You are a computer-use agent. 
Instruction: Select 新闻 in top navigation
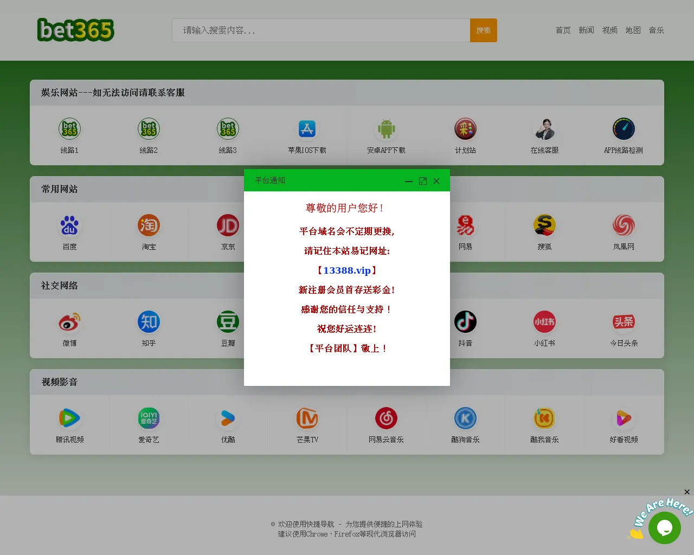pyautogui.click(x=586, y=30)
